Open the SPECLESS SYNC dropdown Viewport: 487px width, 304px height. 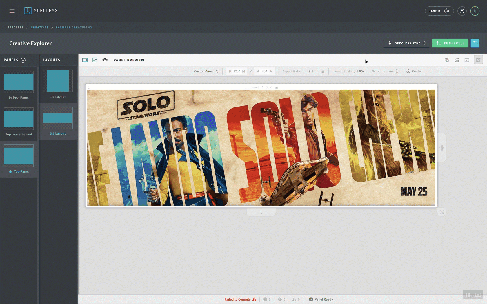[x=406, y=43]
